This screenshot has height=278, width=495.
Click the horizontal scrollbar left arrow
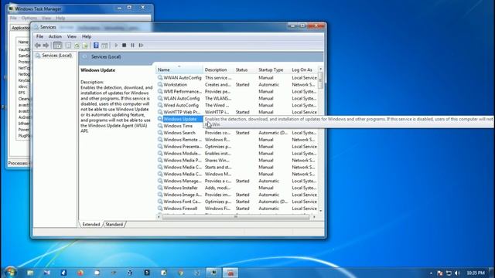[x=159, y=217]
